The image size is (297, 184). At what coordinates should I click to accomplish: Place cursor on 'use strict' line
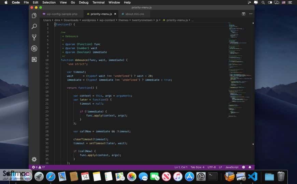click(x=77, y=64)
